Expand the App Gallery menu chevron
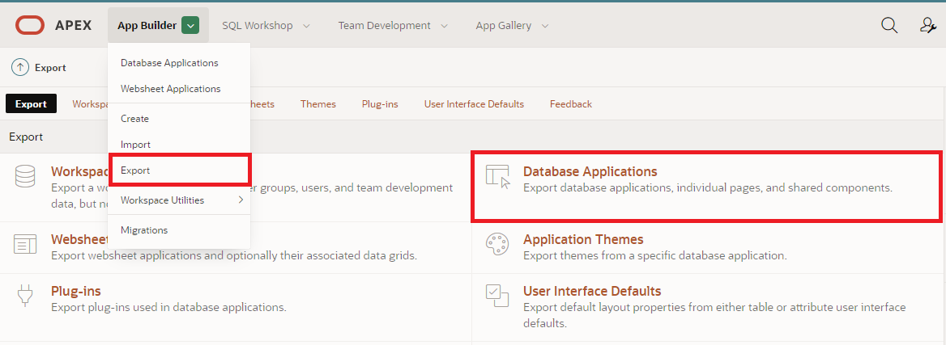Image resolution: width=946 pixels, height=345 pixels. (545, 26)
